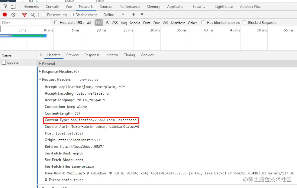Toggle the red filter funnel icon
This screenshot has height=188, width=297.
(x=24, y=15)
